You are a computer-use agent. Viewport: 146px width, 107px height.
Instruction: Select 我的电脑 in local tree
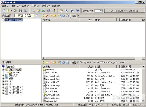coord(10,66)
